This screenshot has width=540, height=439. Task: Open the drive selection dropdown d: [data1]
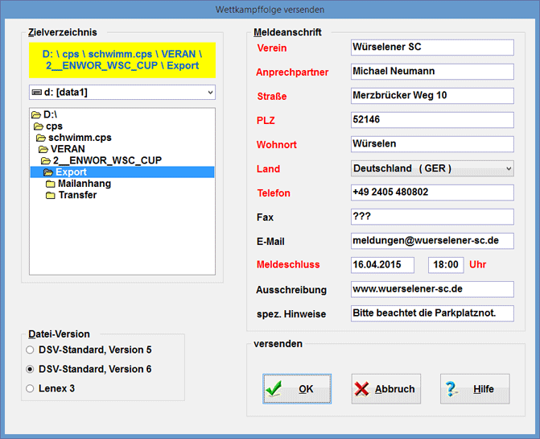[122, 93]
